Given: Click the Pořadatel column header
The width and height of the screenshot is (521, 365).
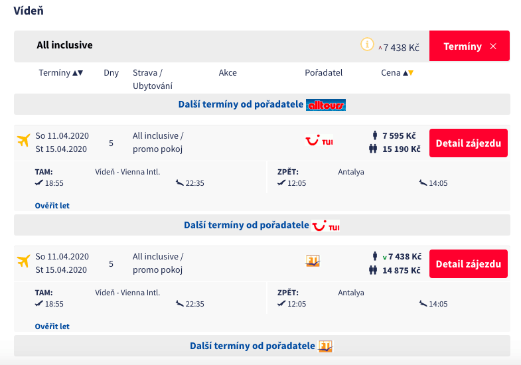Looking at the screenshot, I should (x=323, y=73).
